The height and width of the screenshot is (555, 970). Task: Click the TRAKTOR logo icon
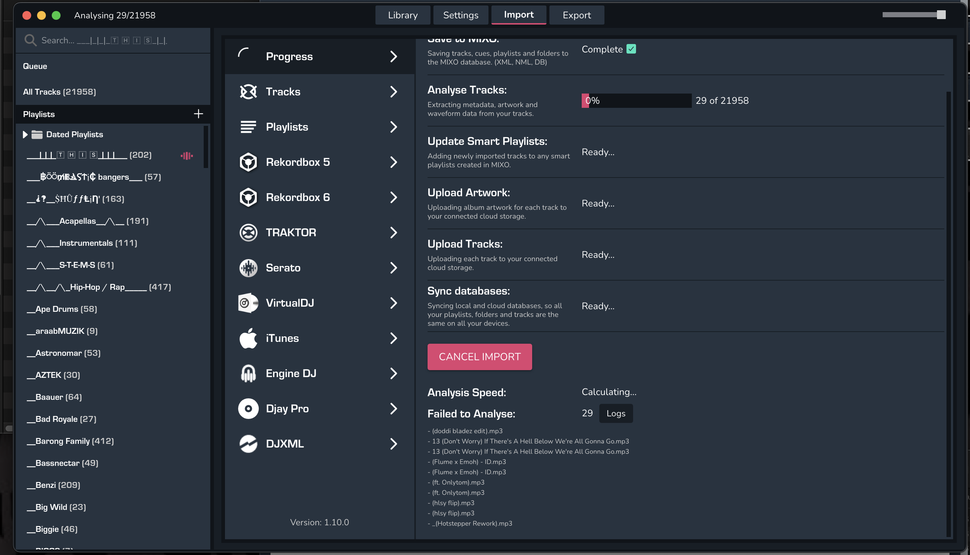[248, 233]
